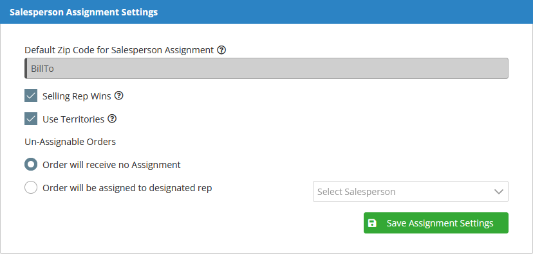Click the 'Use Territories' label text
The width and height of the screenshot is (533, 254).
click(73, 119)
